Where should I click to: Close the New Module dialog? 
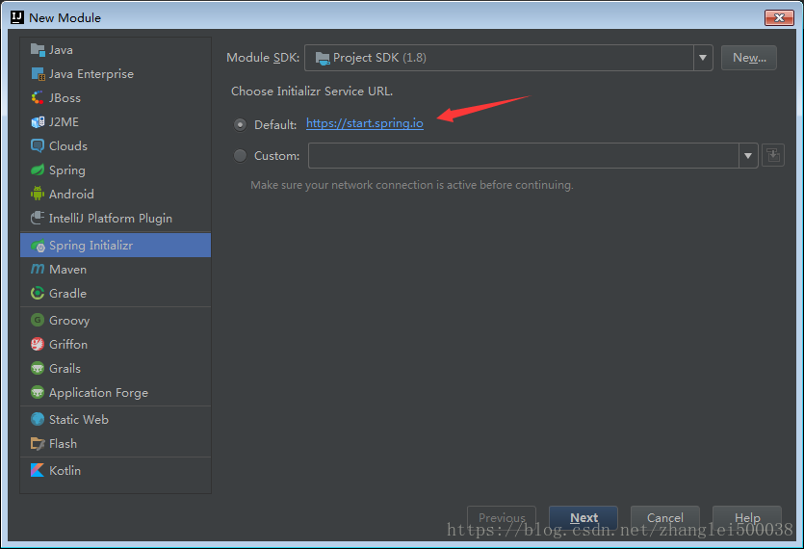[779, 17]
